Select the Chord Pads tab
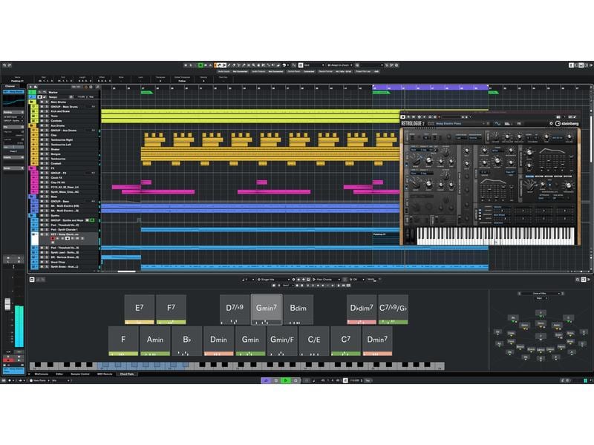Screen dimensions: 594x445 [x=127, y=374]
